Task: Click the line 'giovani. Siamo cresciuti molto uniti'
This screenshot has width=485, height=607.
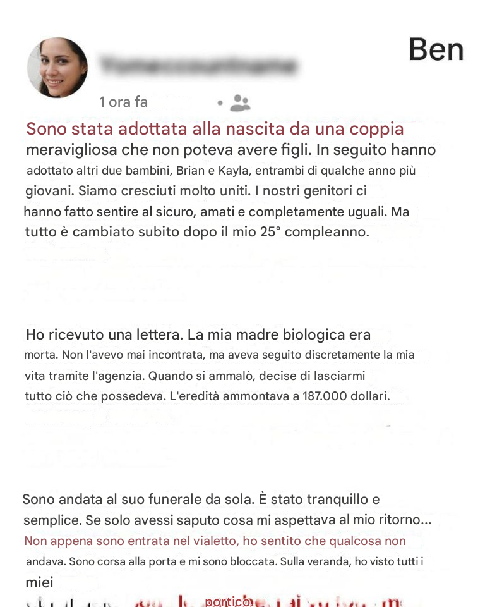Action: (196, 191)
